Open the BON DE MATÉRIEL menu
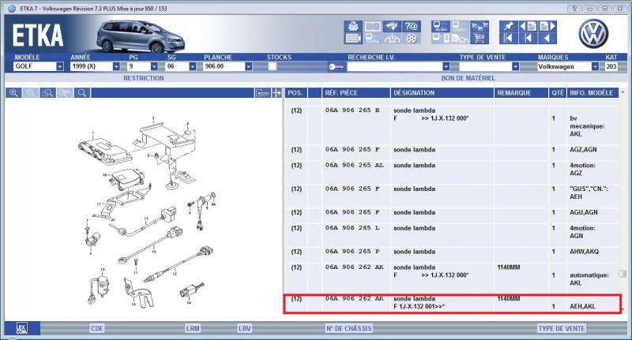 coord(468,78)
